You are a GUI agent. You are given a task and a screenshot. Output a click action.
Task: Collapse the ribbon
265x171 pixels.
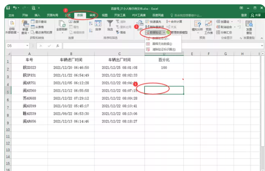[262, 38]
